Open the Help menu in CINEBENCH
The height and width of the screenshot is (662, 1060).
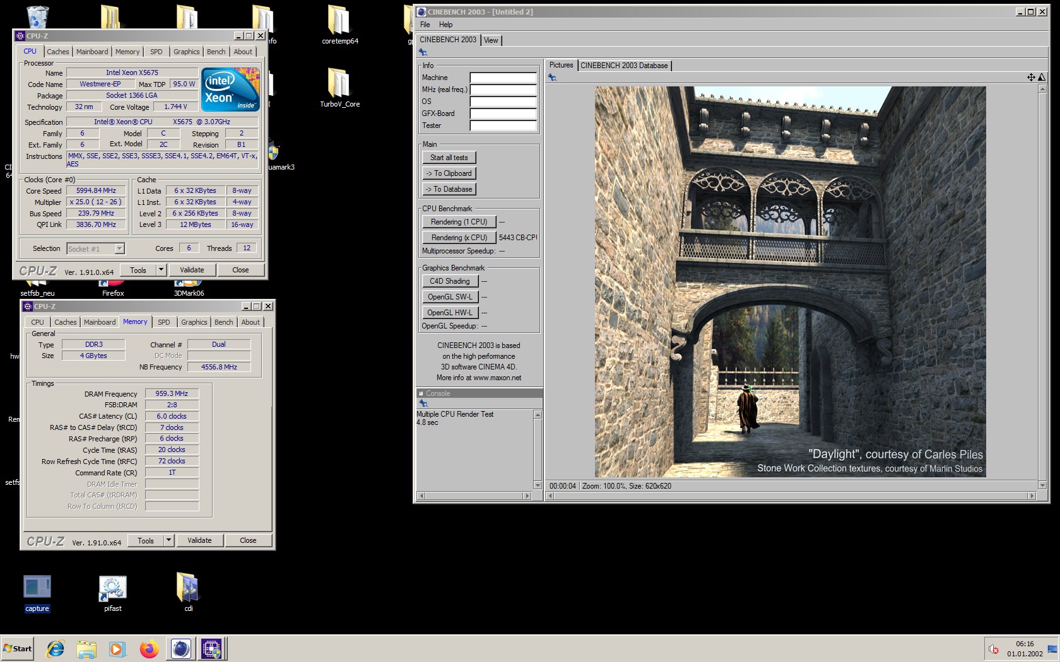445,25
